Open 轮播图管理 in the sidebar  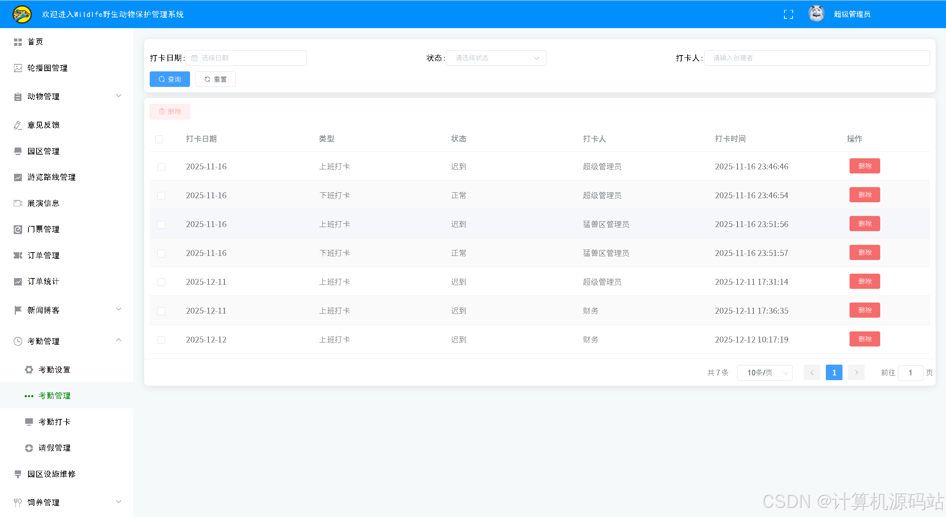[x=67, y=68]
